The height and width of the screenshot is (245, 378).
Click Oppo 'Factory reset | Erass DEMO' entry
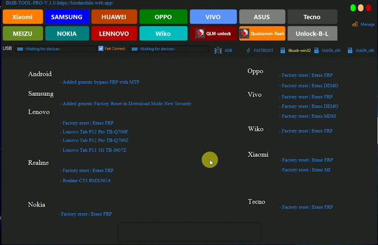point(308,86)
